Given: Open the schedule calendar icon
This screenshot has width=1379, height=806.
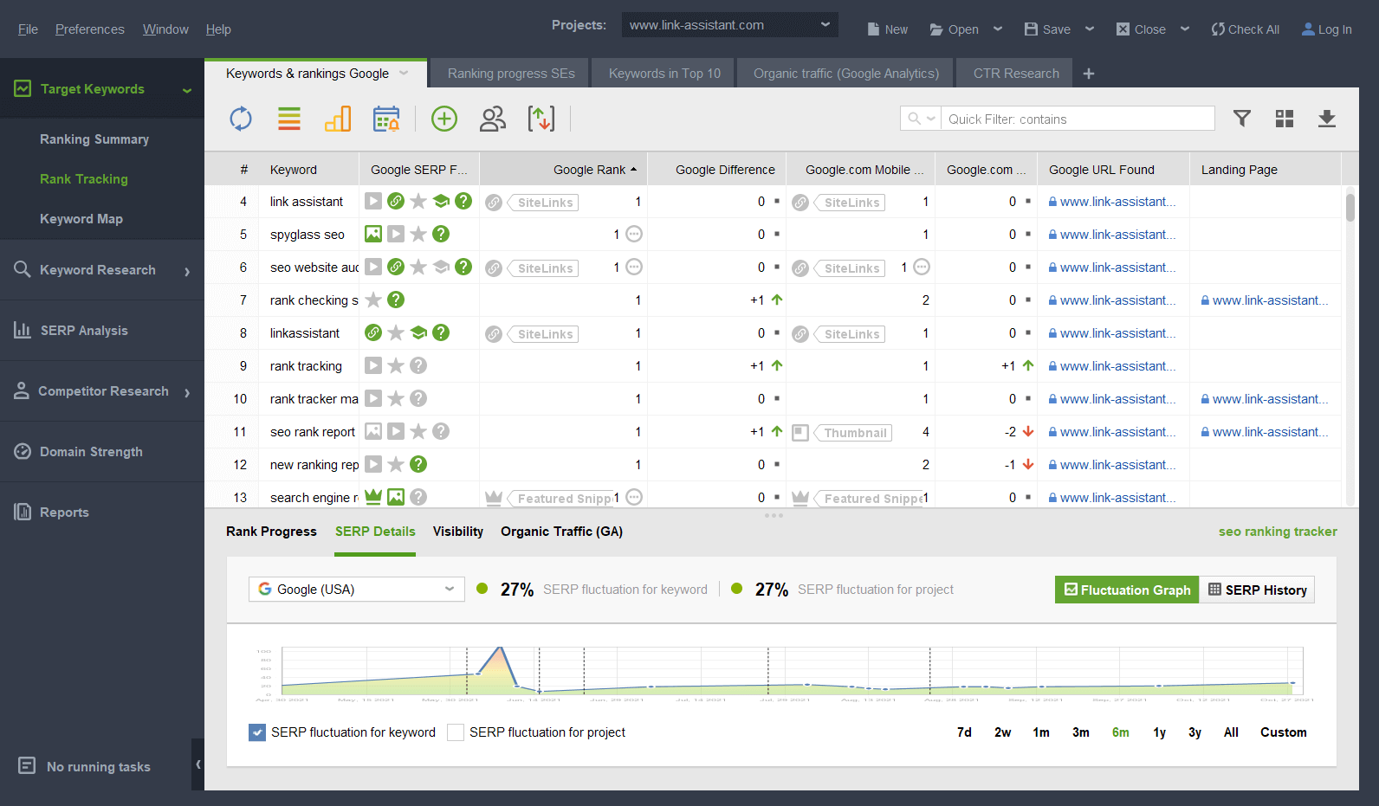Looking at the screenshot, I should pyautogui.click(x=386, y=119).
